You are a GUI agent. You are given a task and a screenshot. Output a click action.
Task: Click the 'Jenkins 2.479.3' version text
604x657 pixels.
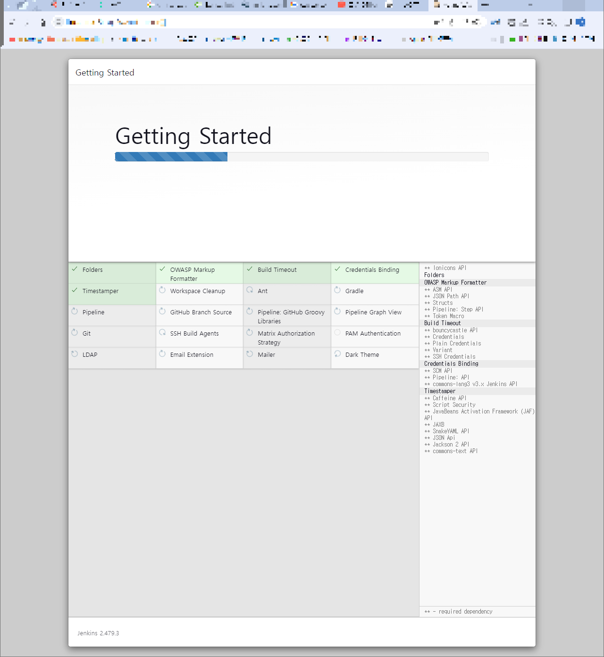(x=98, y=633)
